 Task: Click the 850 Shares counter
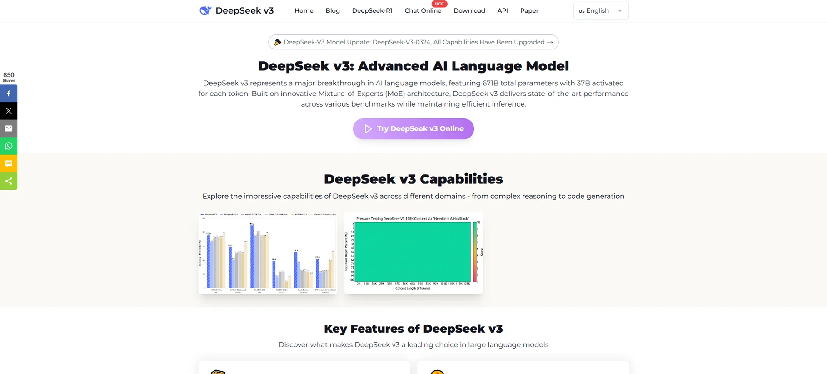pos(9,77)
